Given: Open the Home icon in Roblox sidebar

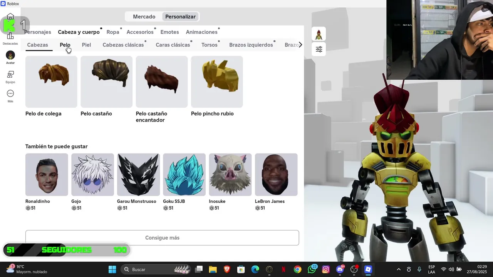Looking at the screenshot, I should (10, 17).
